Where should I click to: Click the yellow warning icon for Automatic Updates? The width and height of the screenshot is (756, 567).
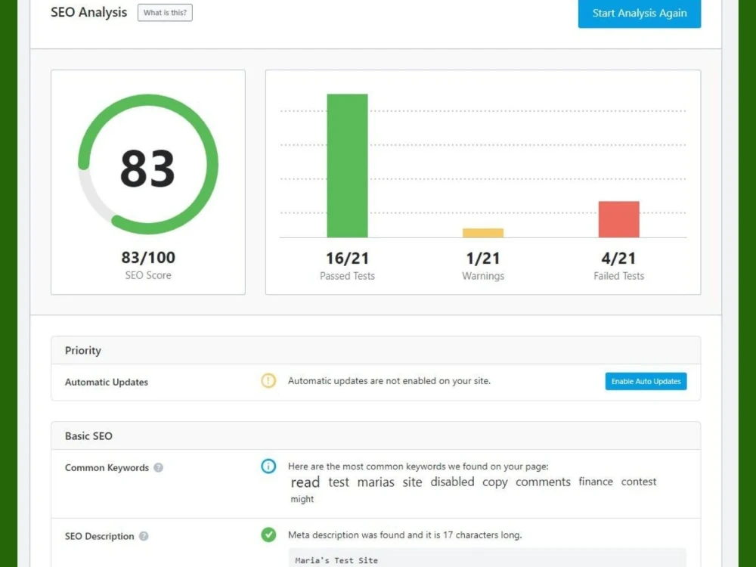coord(268,381)
